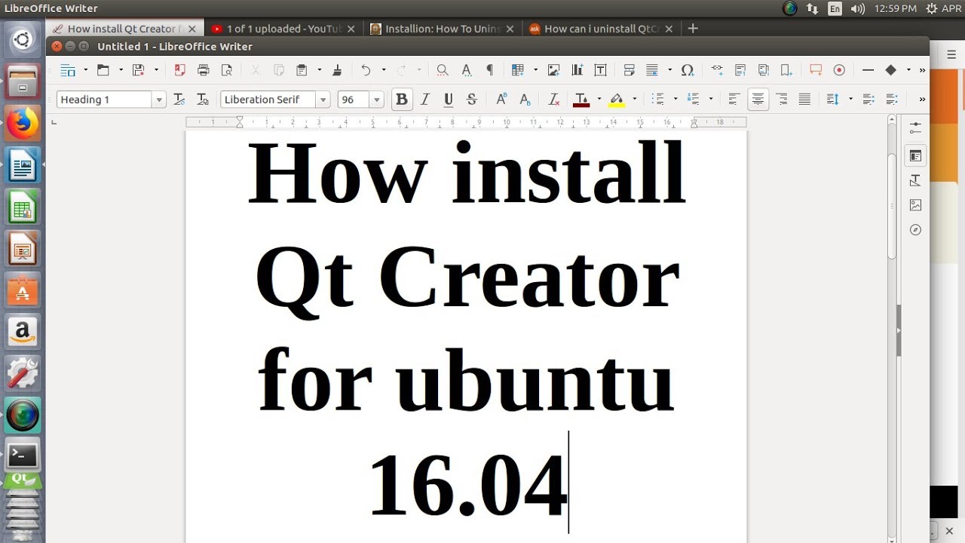965x543 pixels.
Task: Expand Paragraph Style Heading 1 dropdown
Action: 158,100
